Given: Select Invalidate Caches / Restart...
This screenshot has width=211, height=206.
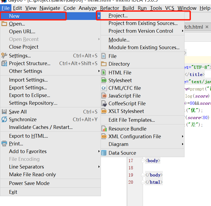Looking at the screenshot, I should coord(51,127).
